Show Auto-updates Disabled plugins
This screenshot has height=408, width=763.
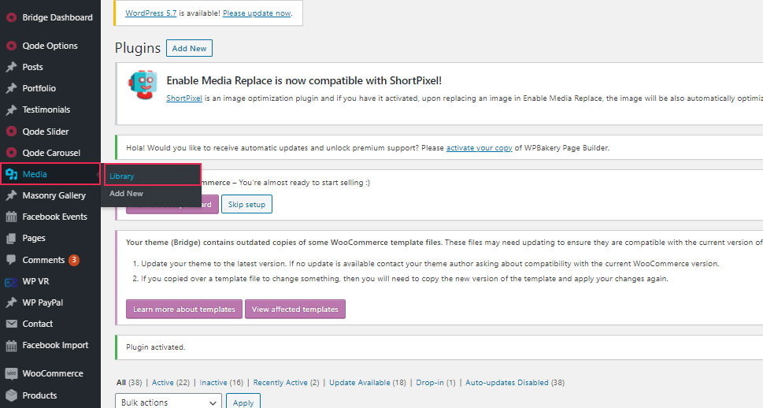515,383
